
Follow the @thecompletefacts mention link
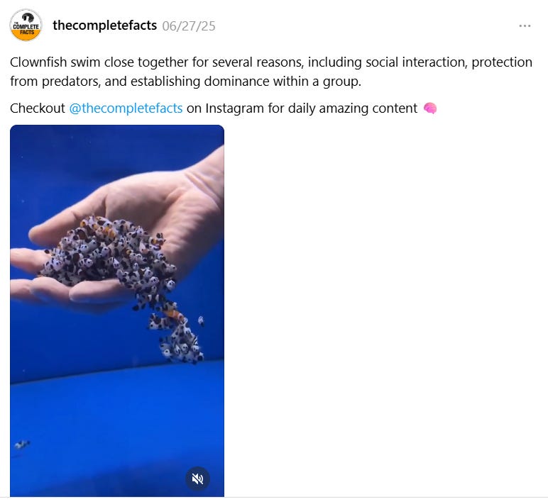(126, 108)
